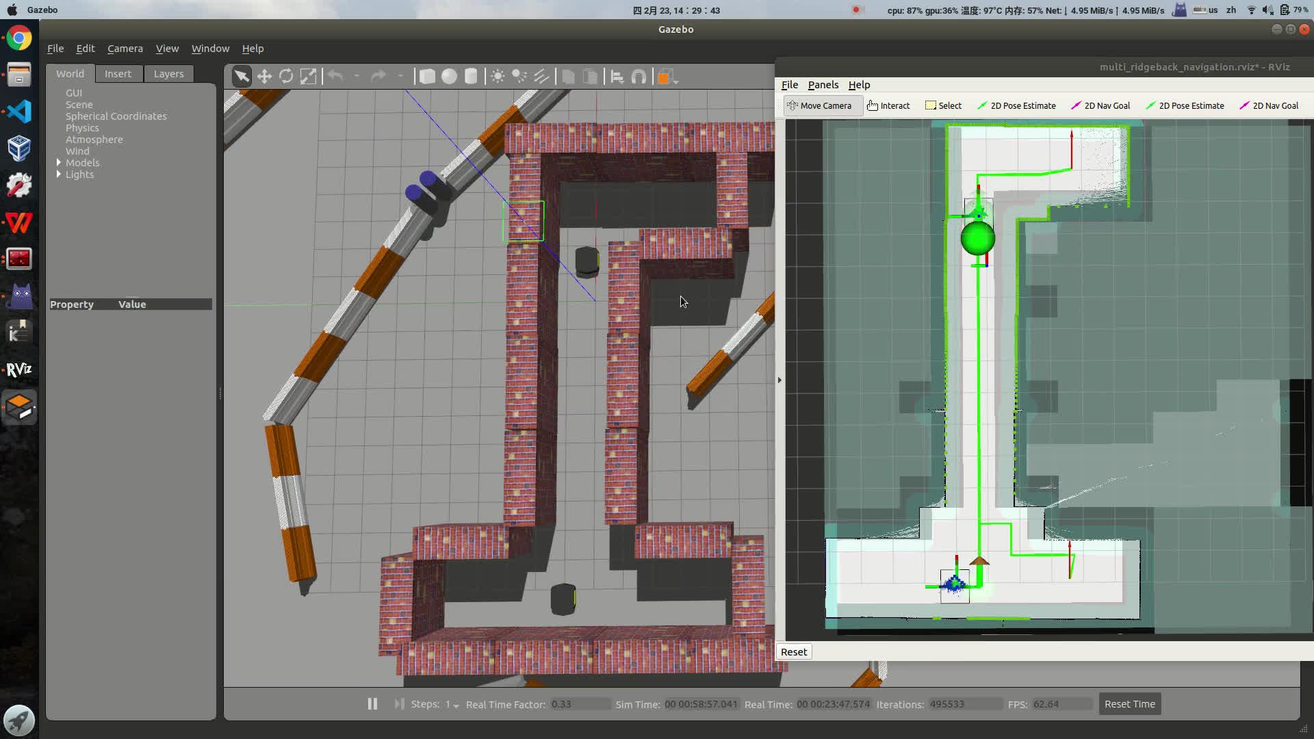
Task: Activate the scale mode tool
Action: coord(309,77)
